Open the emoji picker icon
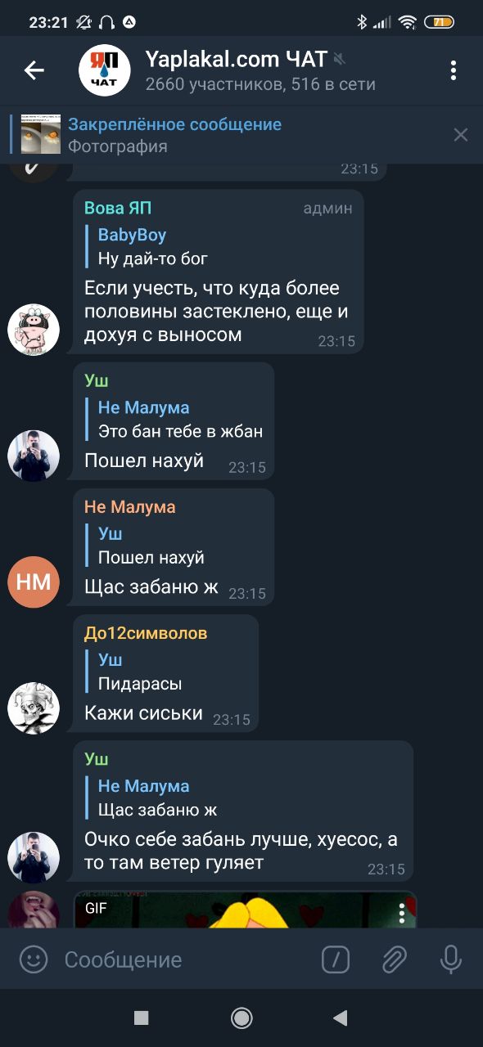483x1047 pixels. [34, 959]
